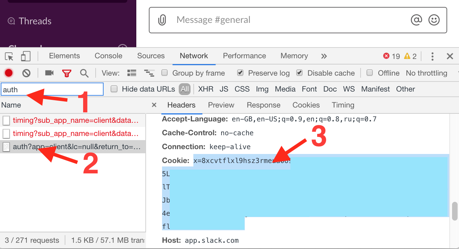Uncheck the Preserve log checkbox
The image size is (459, 249).
click(x=240, y=73)
